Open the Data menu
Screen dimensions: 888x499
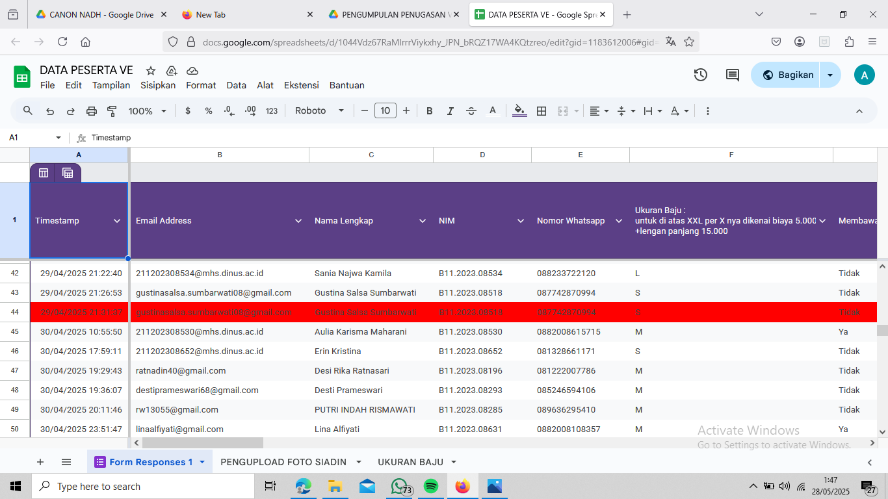click(236, 85)
